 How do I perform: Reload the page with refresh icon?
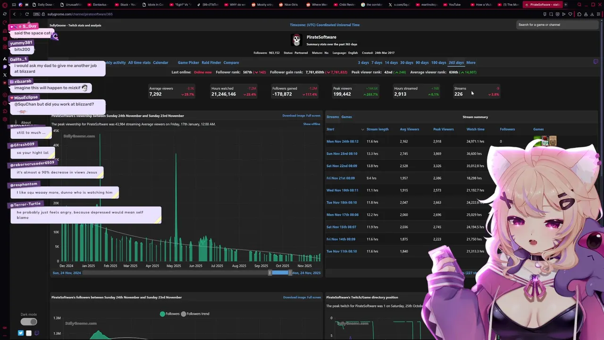click(x=27, y=14)
